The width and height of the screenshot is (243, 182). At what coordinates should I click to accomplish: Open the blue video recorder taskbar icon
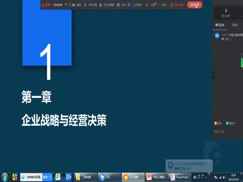pyautogui.click(x=68, y=177)
